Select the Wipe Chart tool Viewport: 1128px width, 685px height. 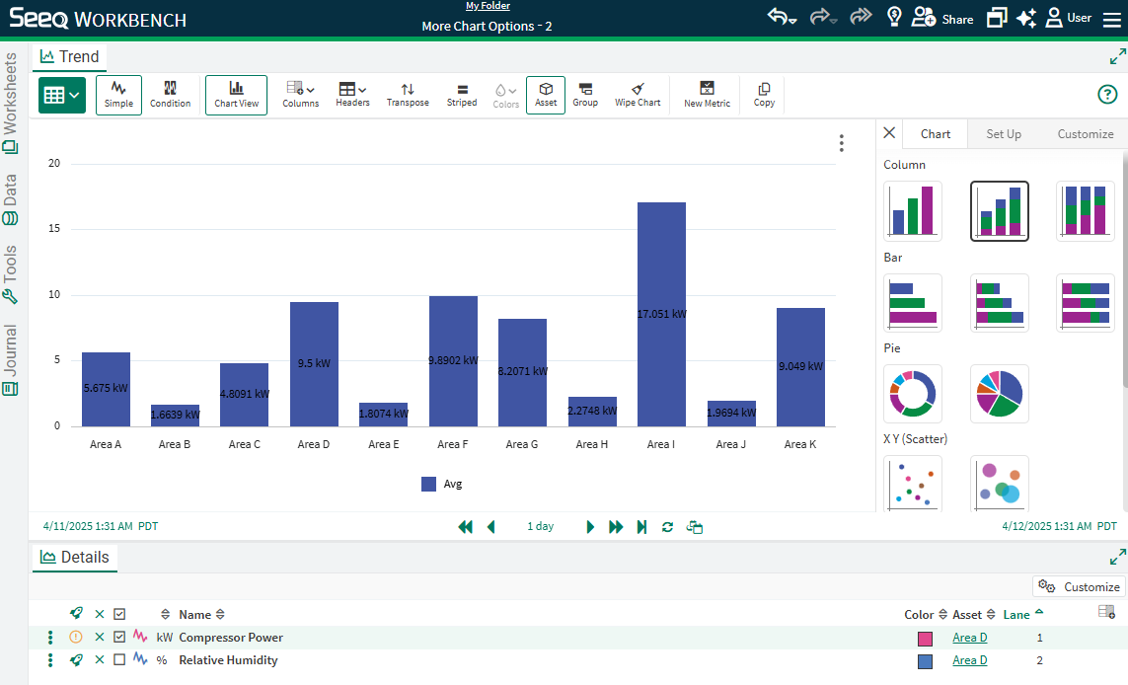coord(638,95)
